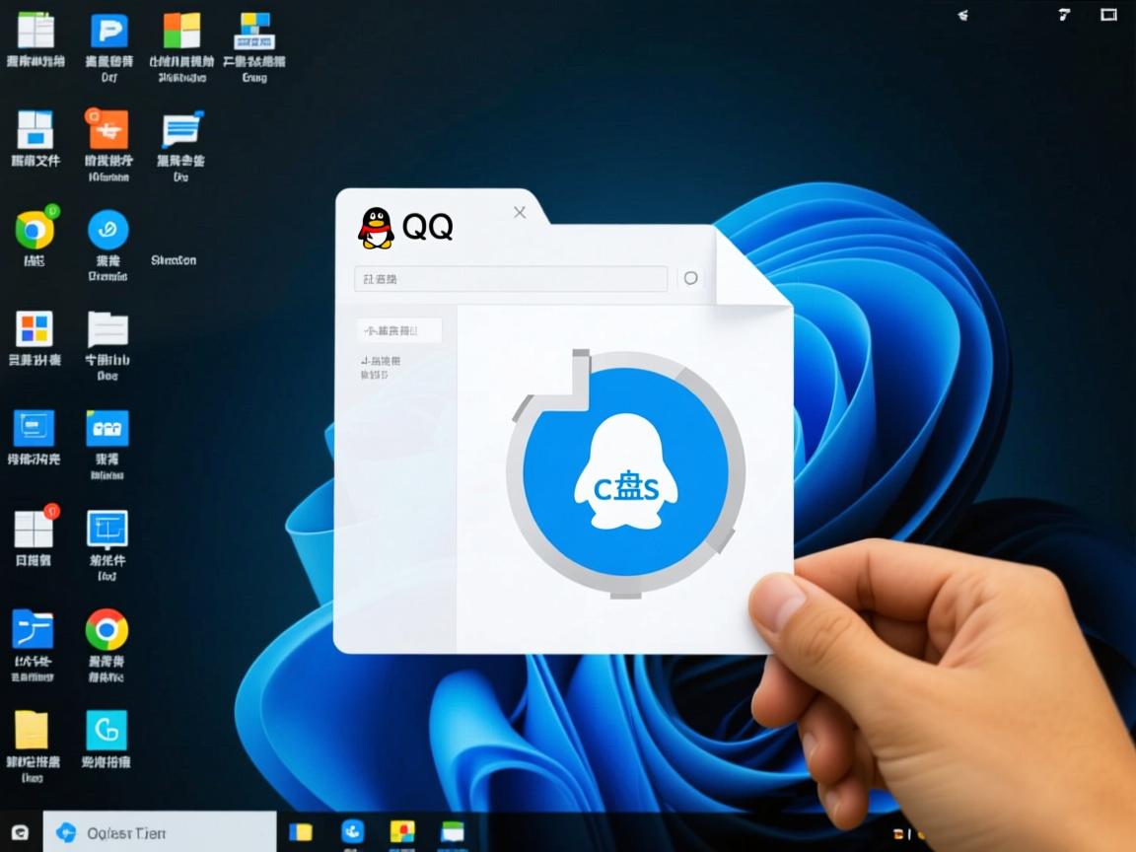Viewport: 1136px width, 852px height.
Task: Click the QQ penguin logo in the title bar
Action: 376,227
